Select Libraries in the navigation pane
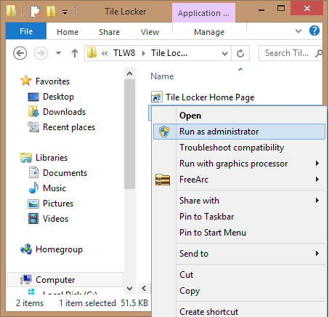This screenshot has height=317, width=329. (52, 158)
